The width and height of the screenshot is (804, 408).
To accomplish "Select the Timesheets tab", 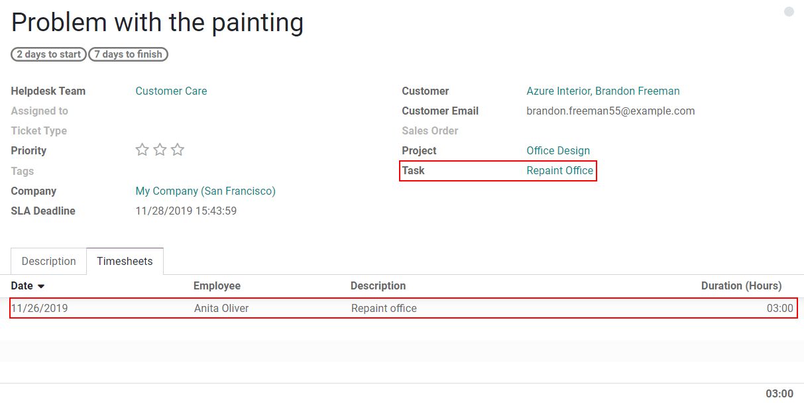I will [x=125, y=261].
